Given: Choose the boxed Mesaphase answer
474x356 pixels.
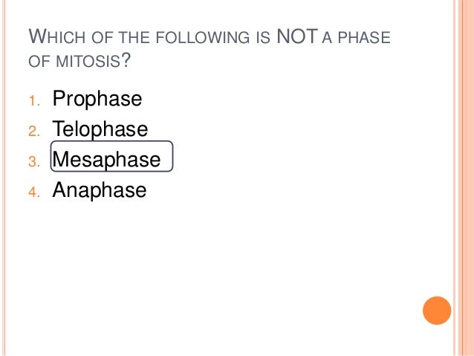Looking at the screenshot, I should point(111,156).
